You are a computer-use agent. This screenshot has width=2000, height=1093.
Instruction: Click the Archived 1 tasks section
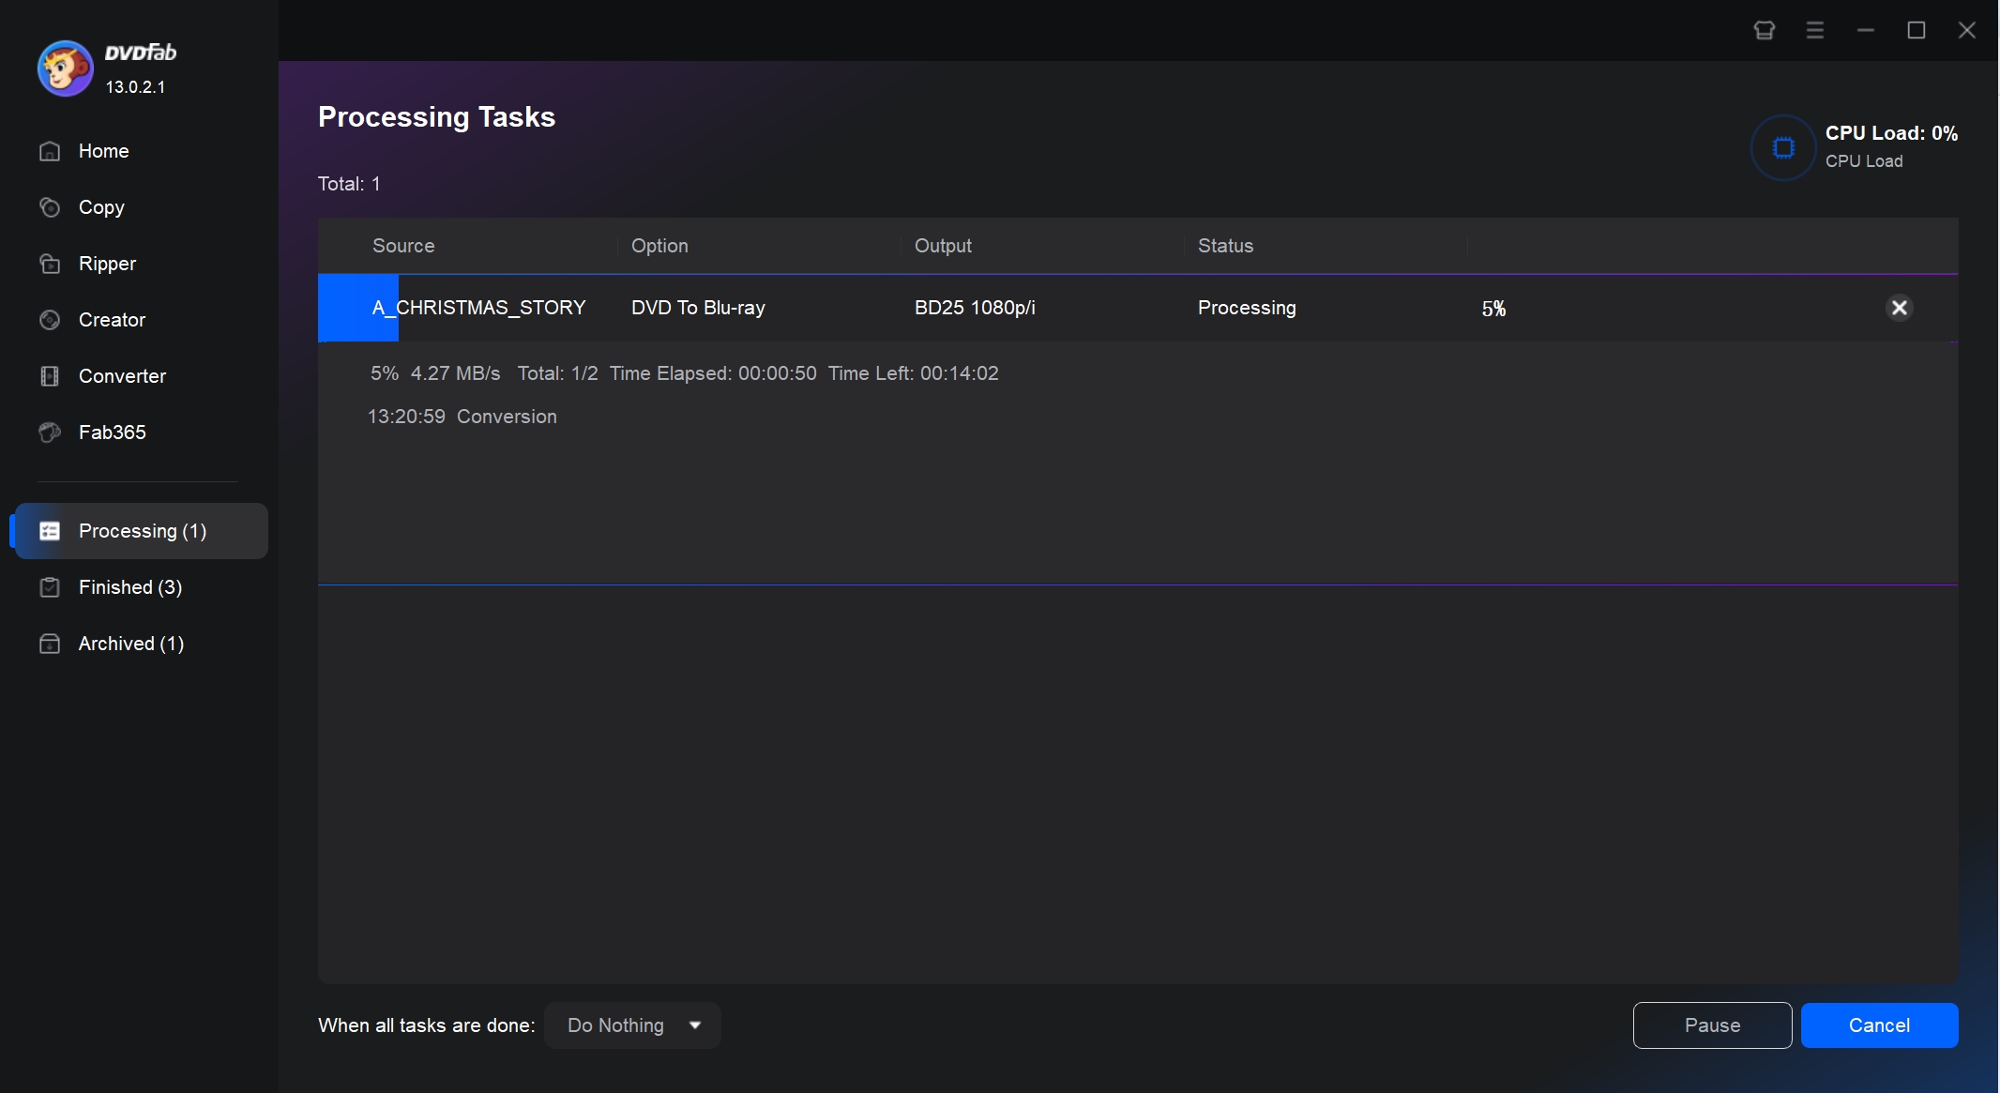click(x=130, y=644)
